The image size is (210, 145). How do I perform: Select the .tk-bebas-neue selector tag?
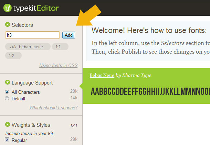28,47
